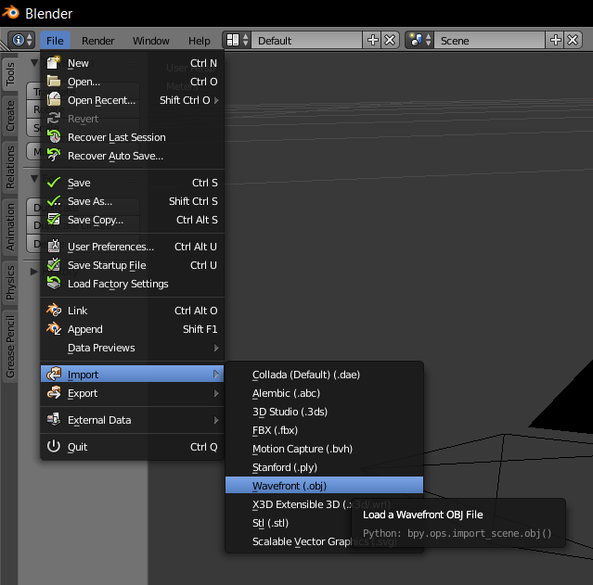Click the Save Startup File icon

pos(53,265)
